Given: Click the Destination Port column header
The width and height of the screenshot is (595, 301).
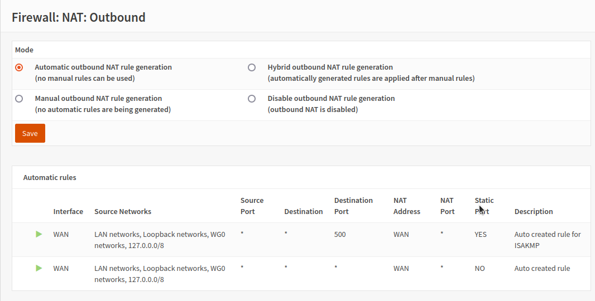Looking at the screenshot, I should click(353, 206).
